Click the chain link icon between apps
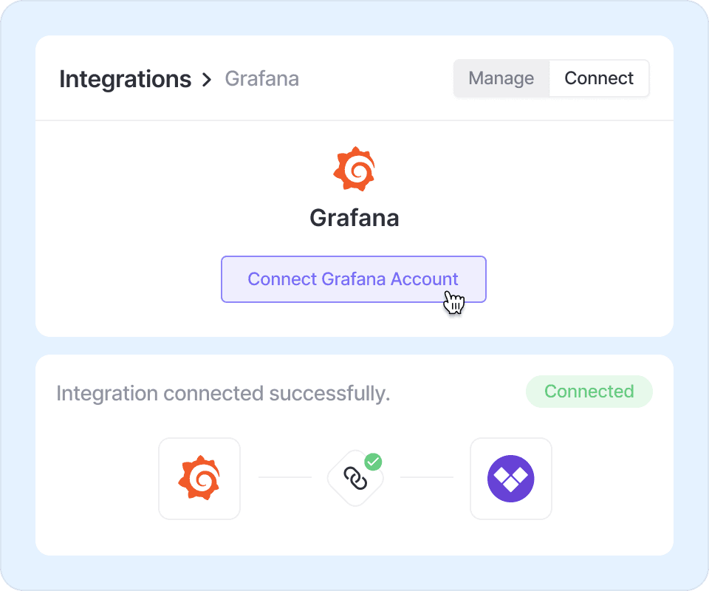 click(x=355, y=479)
